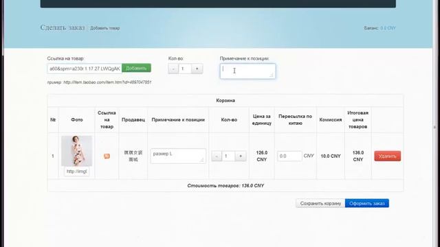Click the product link input field

(85, 69)
